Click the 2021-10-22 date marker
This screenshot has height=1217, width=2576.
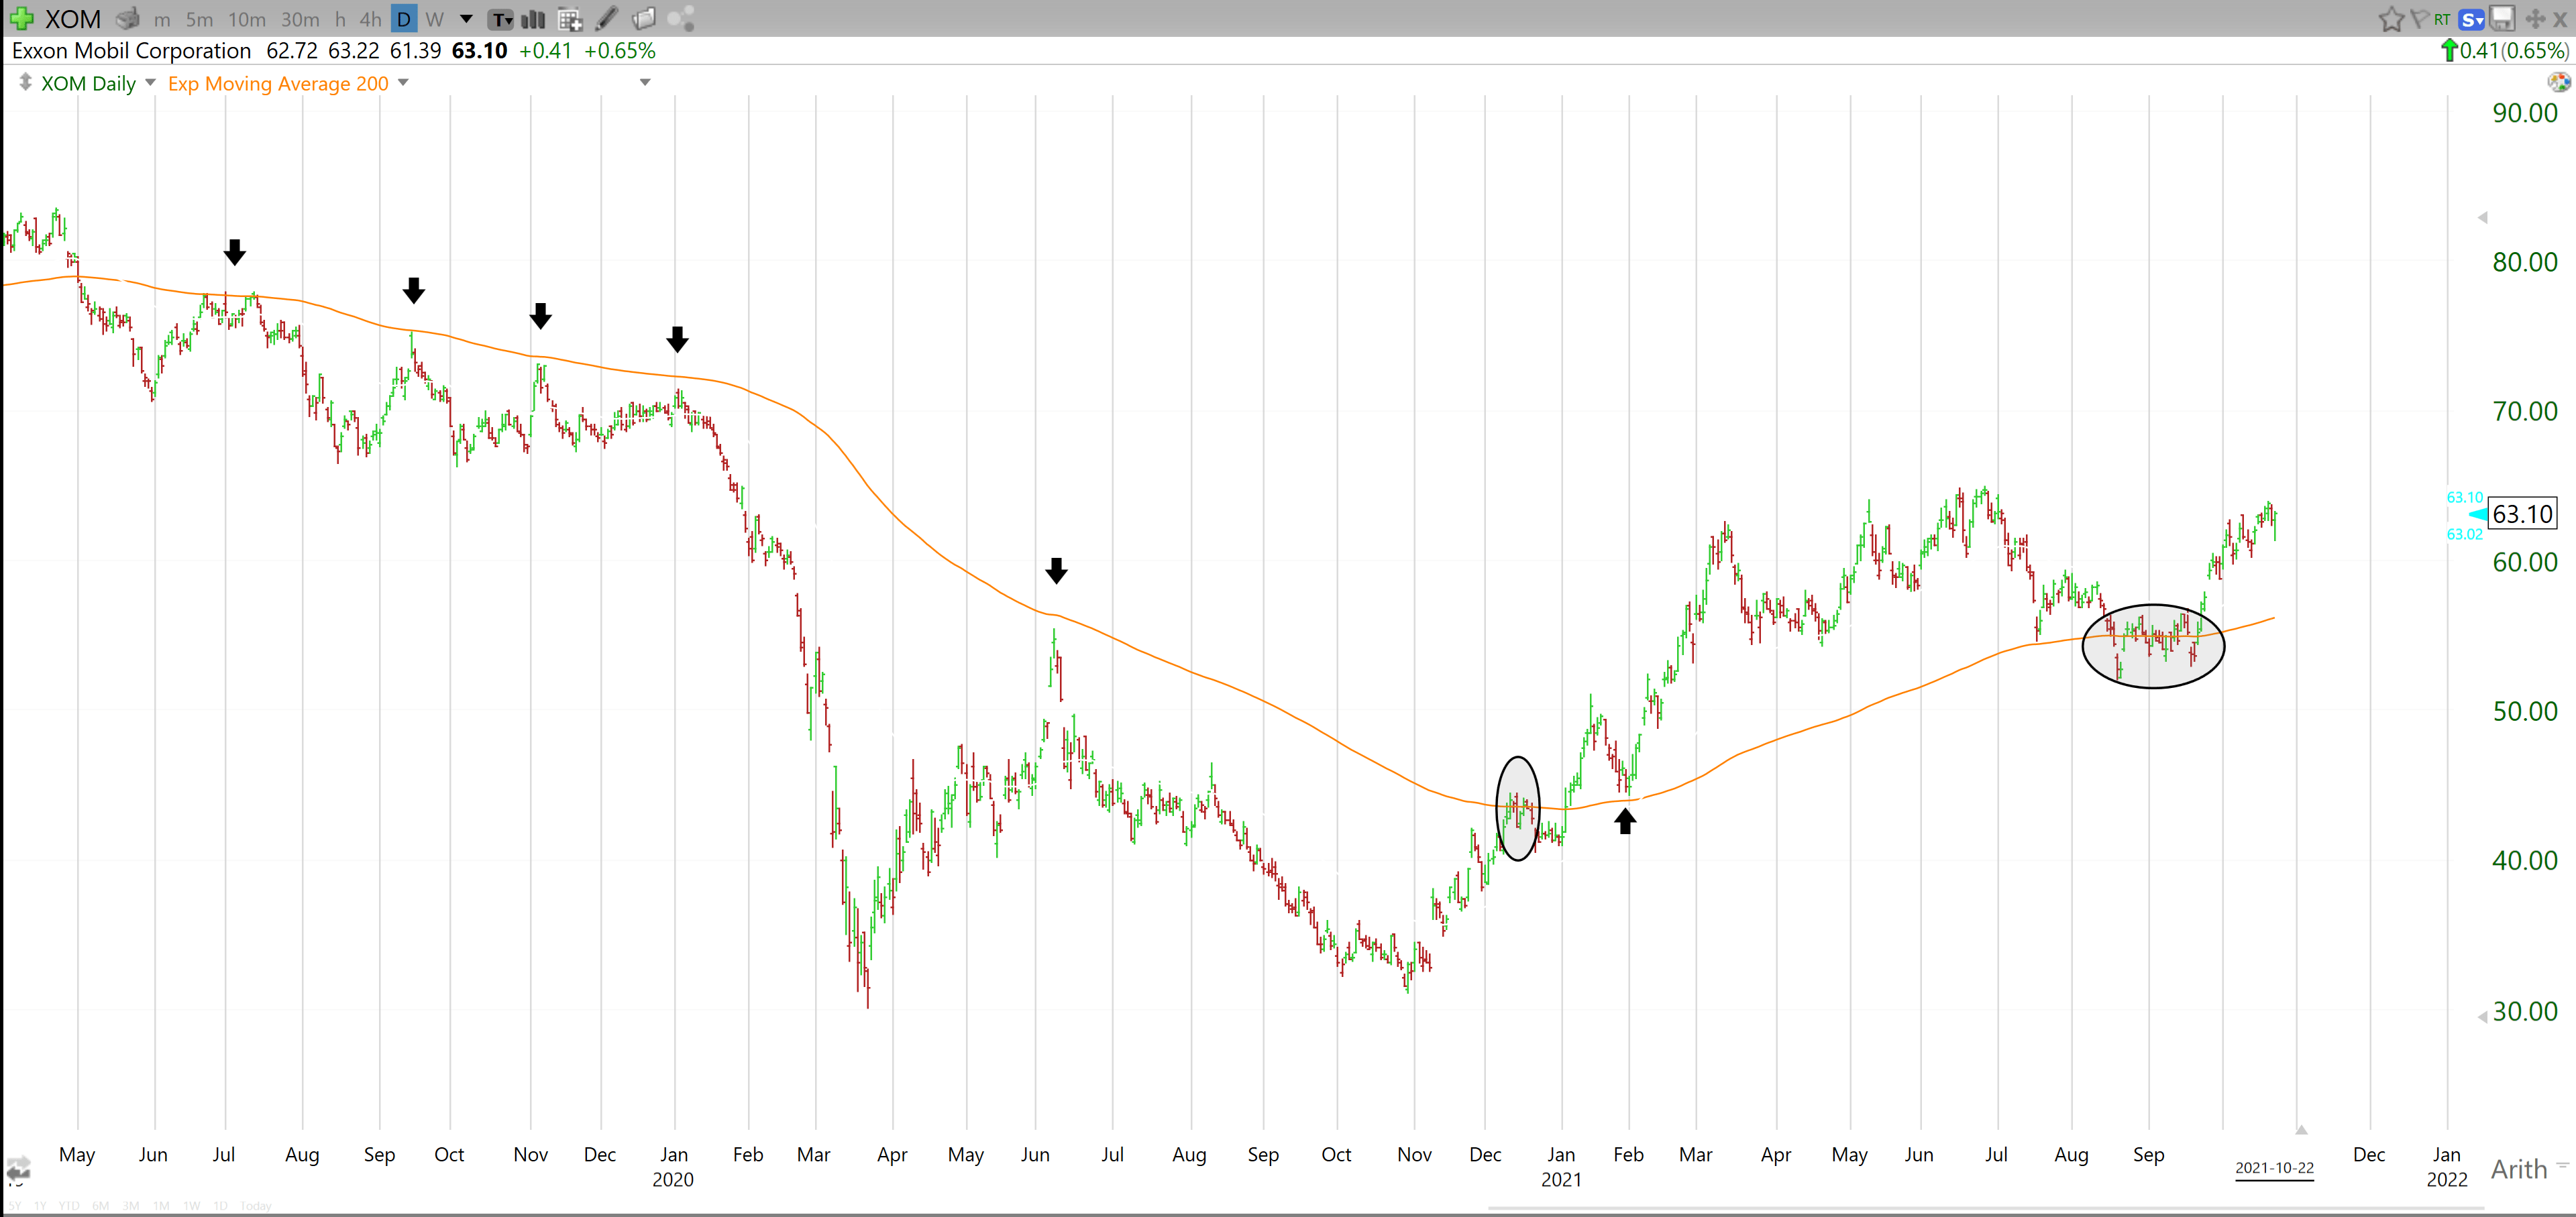pyautogui.click(x=2274, y=1167)
